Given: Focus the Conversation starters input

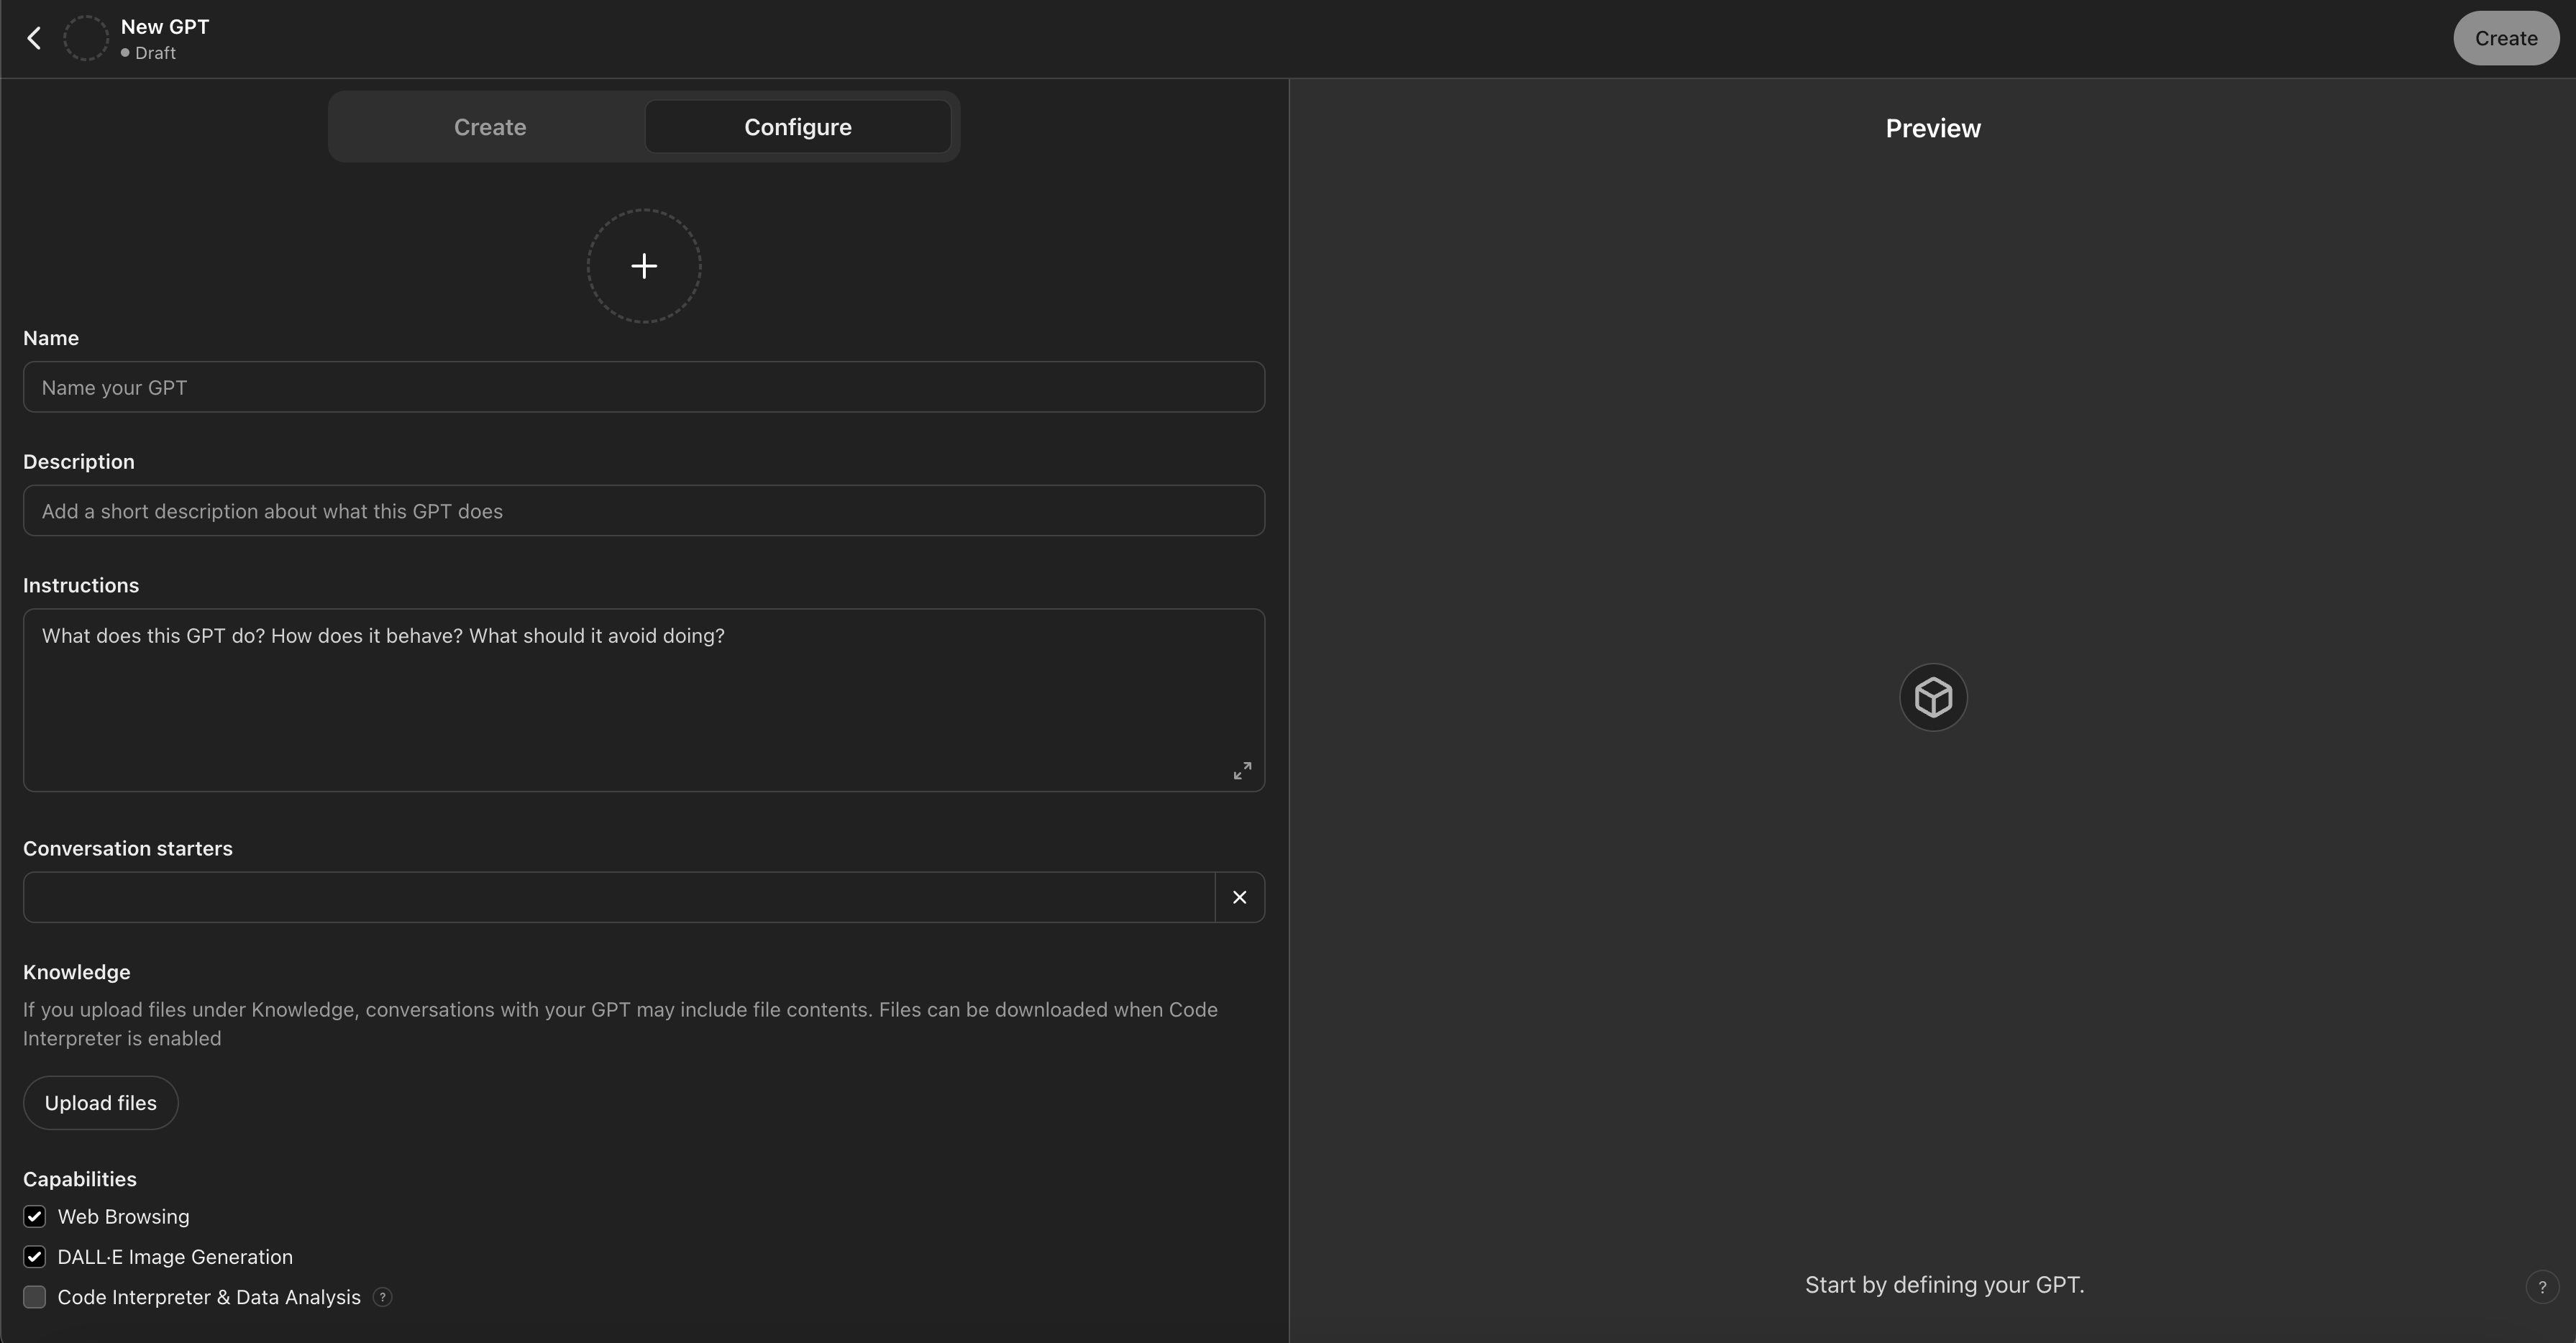Looking at the screenshot, I should pyautogui.click(x=619, y=897).
